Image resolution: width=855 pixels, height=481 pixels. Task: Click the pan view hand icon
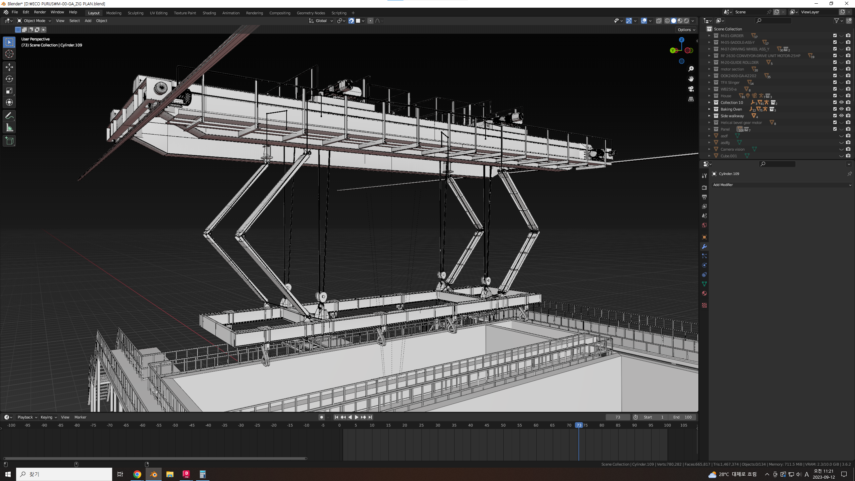point(691,79)
